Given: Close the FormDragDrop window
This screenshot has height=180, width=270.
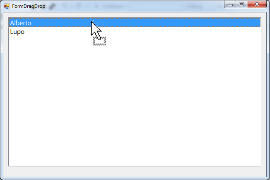Looking at the screenshot, I should (x=257, y=5).
